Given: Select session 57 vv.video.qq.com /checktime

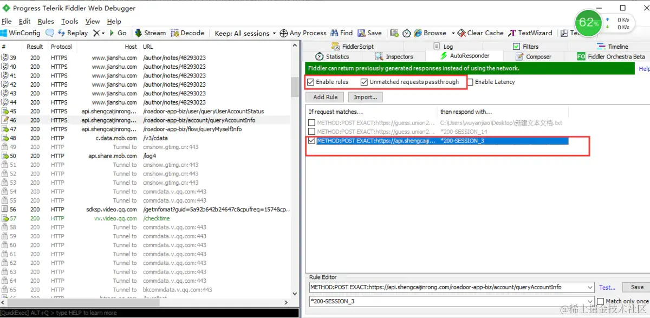Looking at the screenshot, I should 145,218.
